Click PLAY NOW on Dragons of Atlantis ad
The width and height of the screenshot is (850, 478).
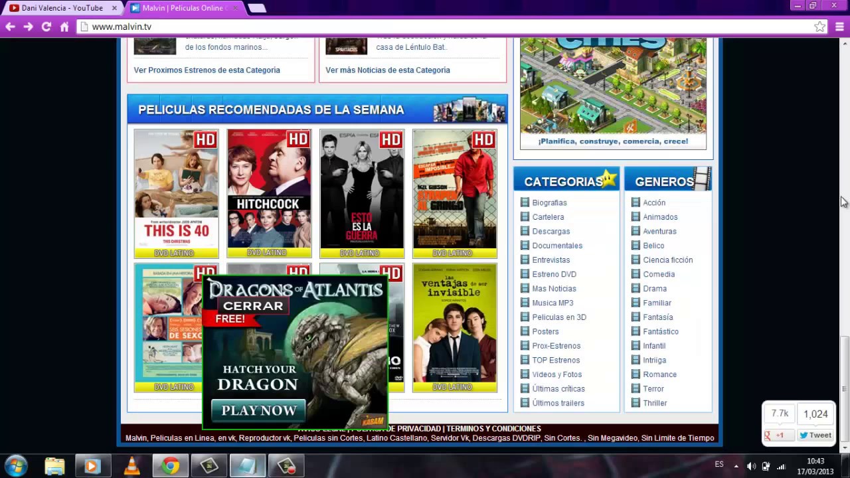click(x=258, y=410)
